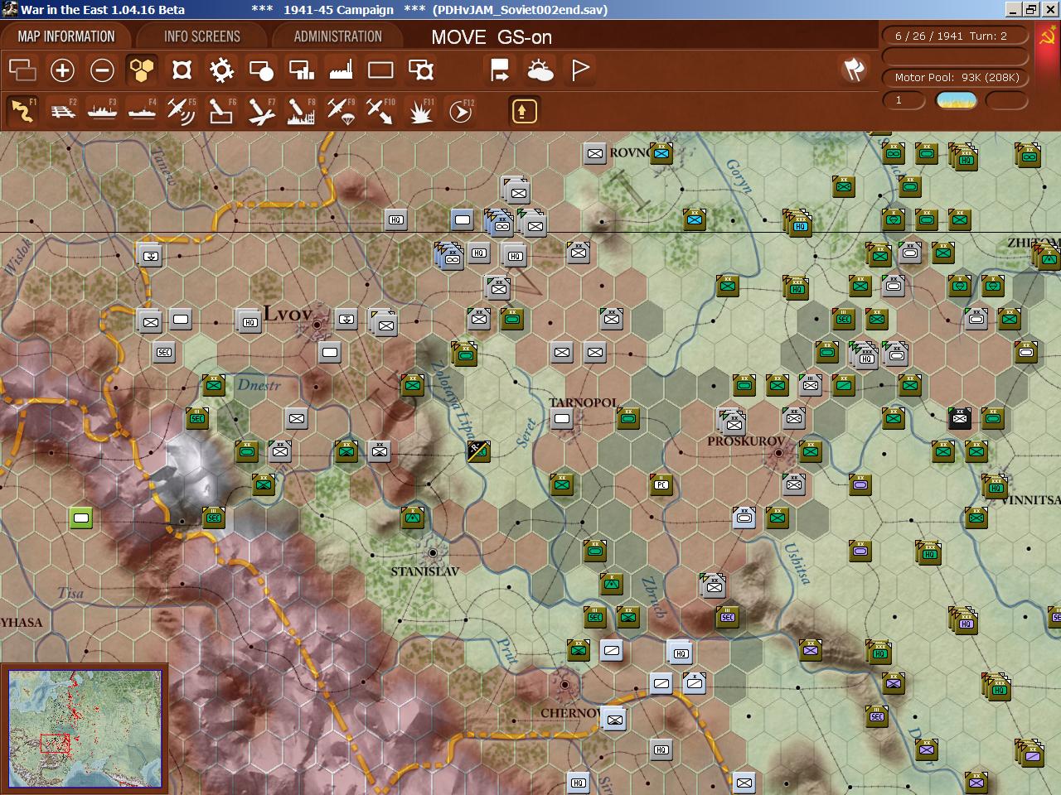Select the F10 air transfer mode
The height and width of the screenshot is (795, 1061).
point(380,111)
